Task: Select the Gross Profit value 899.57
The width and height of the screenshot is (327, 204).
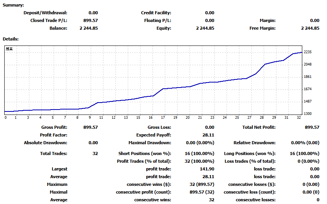Action: click(x=90, y=127)
